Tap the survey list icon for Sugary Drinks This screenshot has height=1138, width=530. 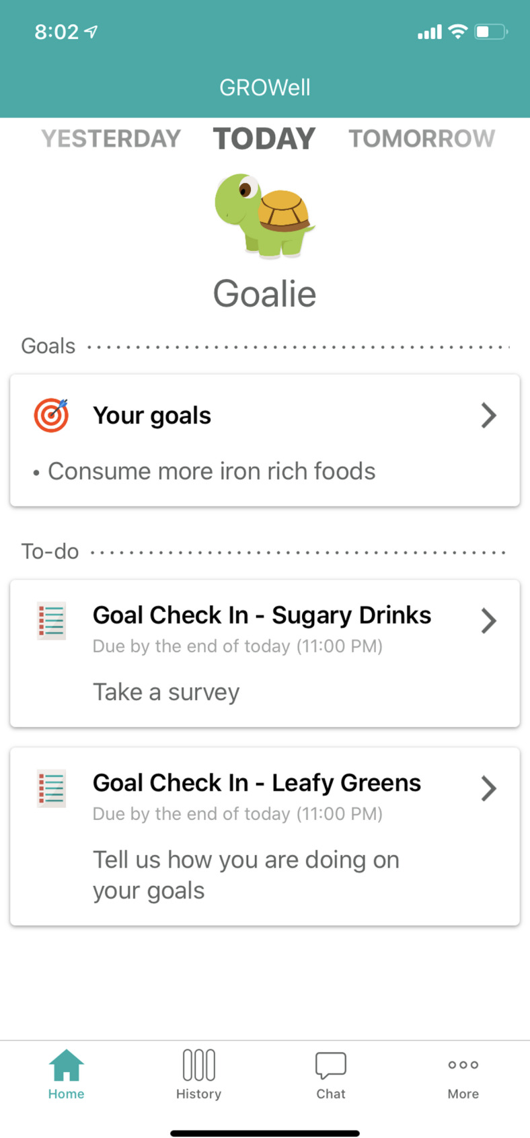(x=51, y=620)
